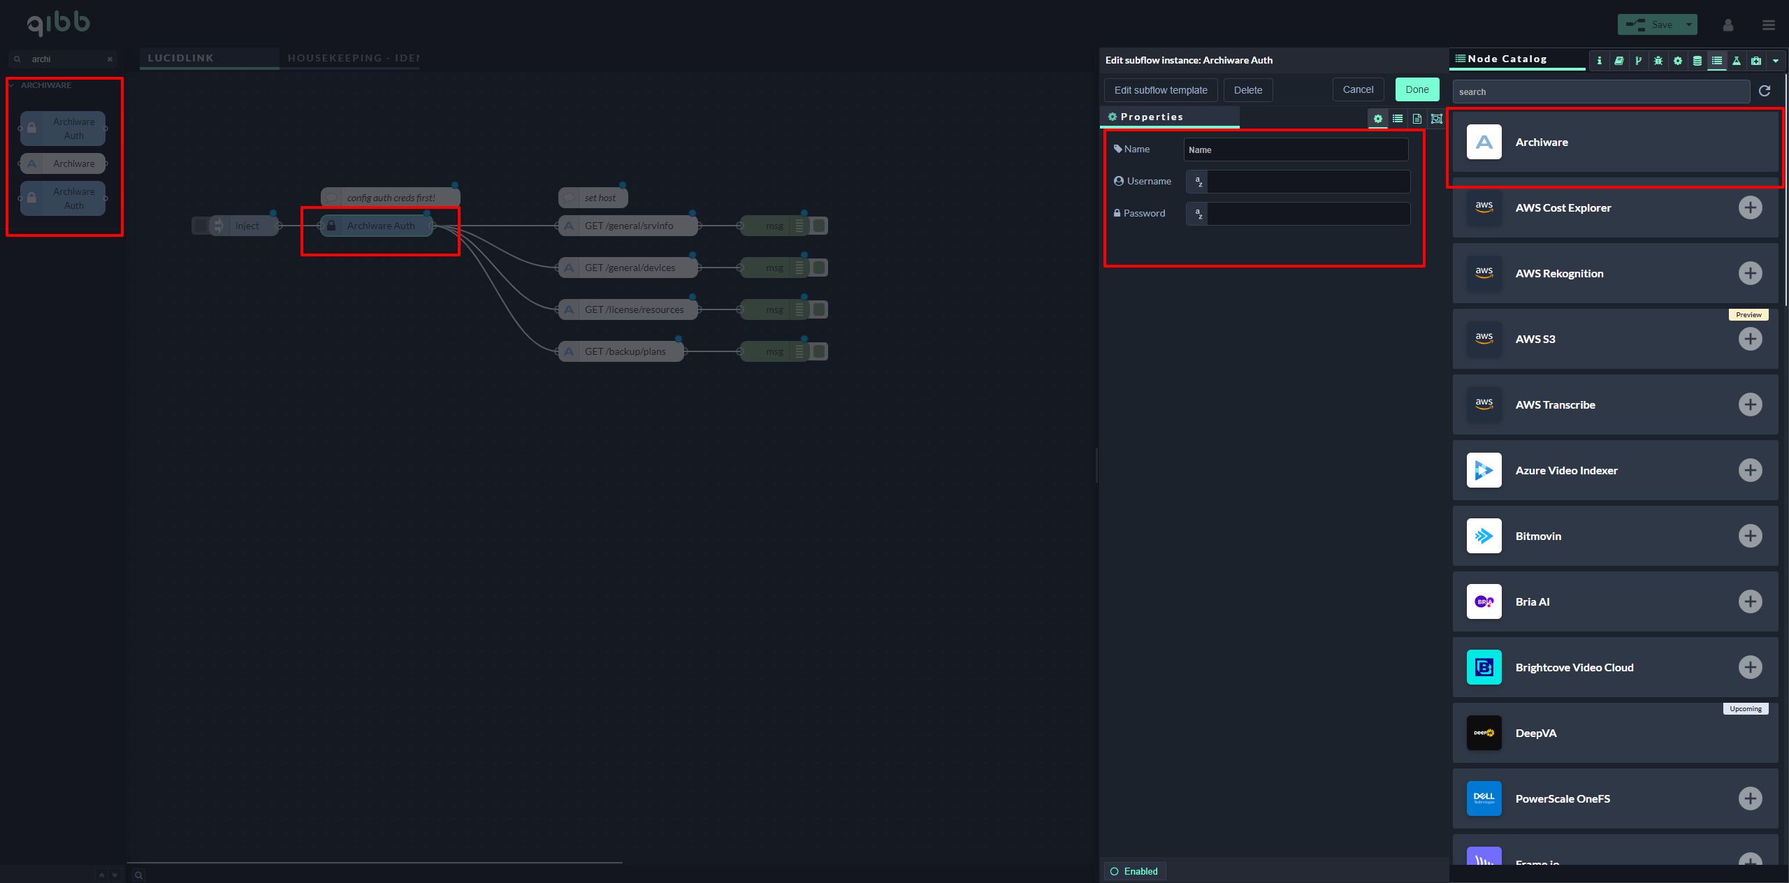Open the context data database sidebar icon

[1697, 61]
